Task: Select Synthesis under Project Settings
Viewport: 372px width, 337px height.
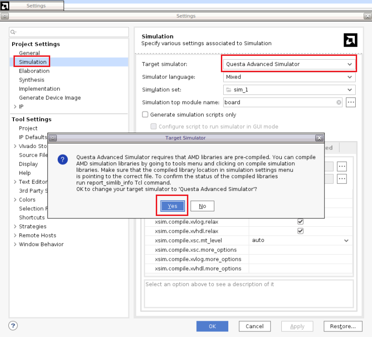Action: [32, 80]
